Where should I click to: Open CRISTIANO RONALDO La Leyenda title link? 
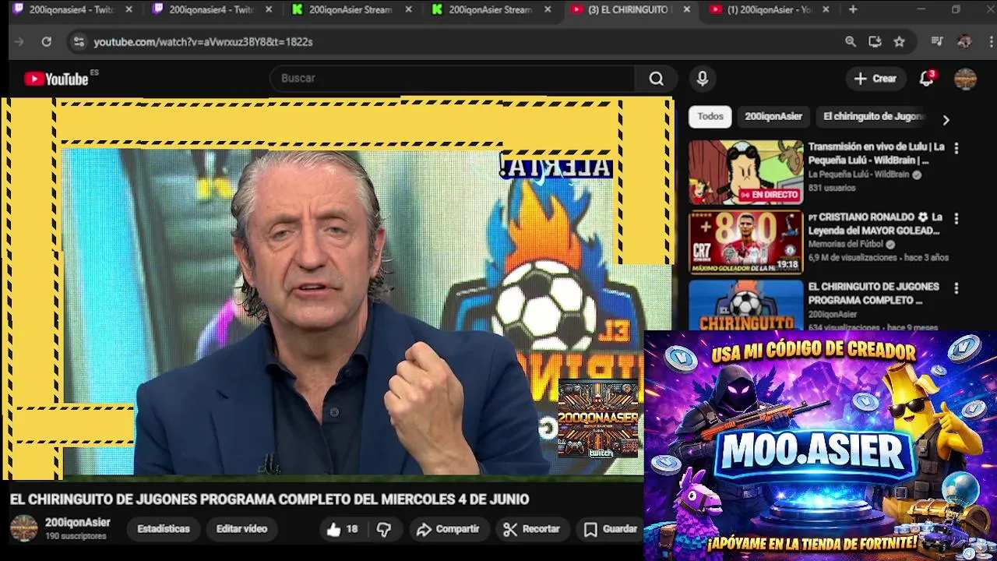[875, 224]
